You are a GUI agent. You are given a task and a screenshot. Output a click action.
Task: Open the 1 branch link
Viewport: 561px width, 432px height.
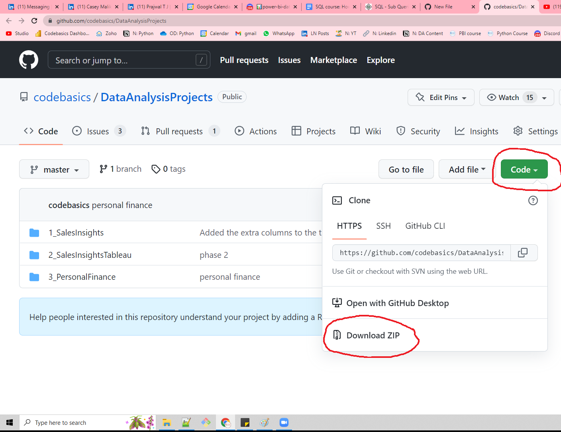[120, 169]
